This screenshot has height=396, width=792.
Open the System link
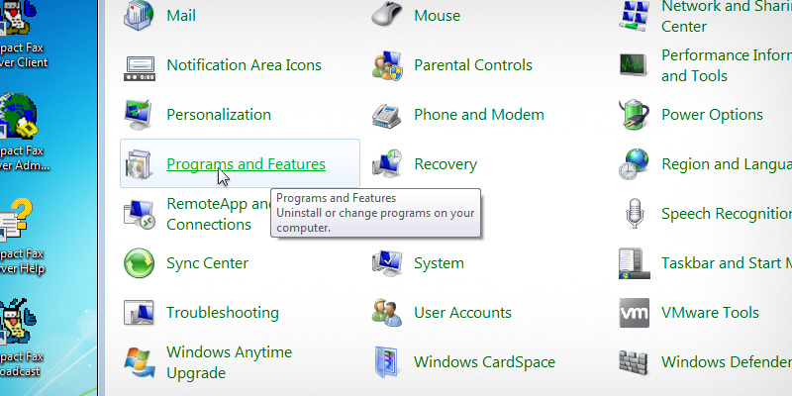click(x=439, y=263)
